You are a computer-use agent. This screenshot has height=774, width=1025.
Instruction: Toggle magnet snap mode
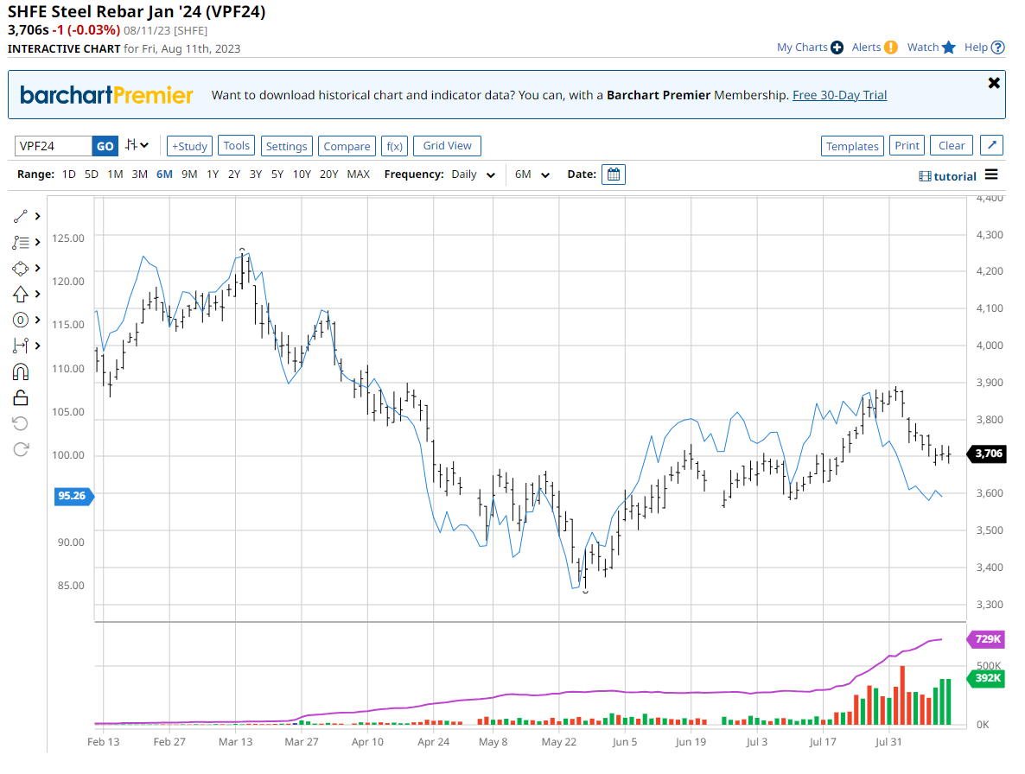(x=21, y=371)
